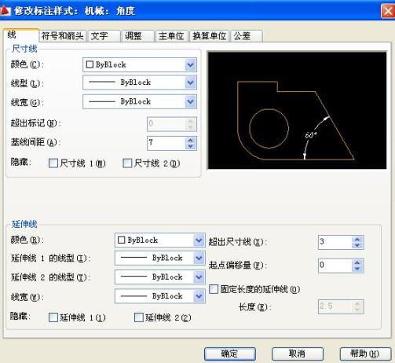Decrease the 基线间距 spinner value
This screenshot has width=395, height=363.
190,146
